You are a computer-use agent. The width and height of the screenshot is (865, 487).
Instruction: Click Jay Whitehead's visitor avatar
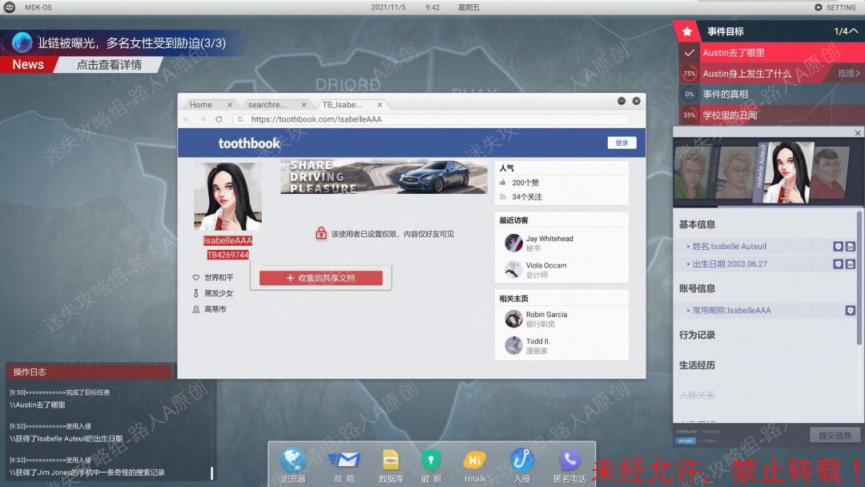pyautogui.click(x=513, y=243)
